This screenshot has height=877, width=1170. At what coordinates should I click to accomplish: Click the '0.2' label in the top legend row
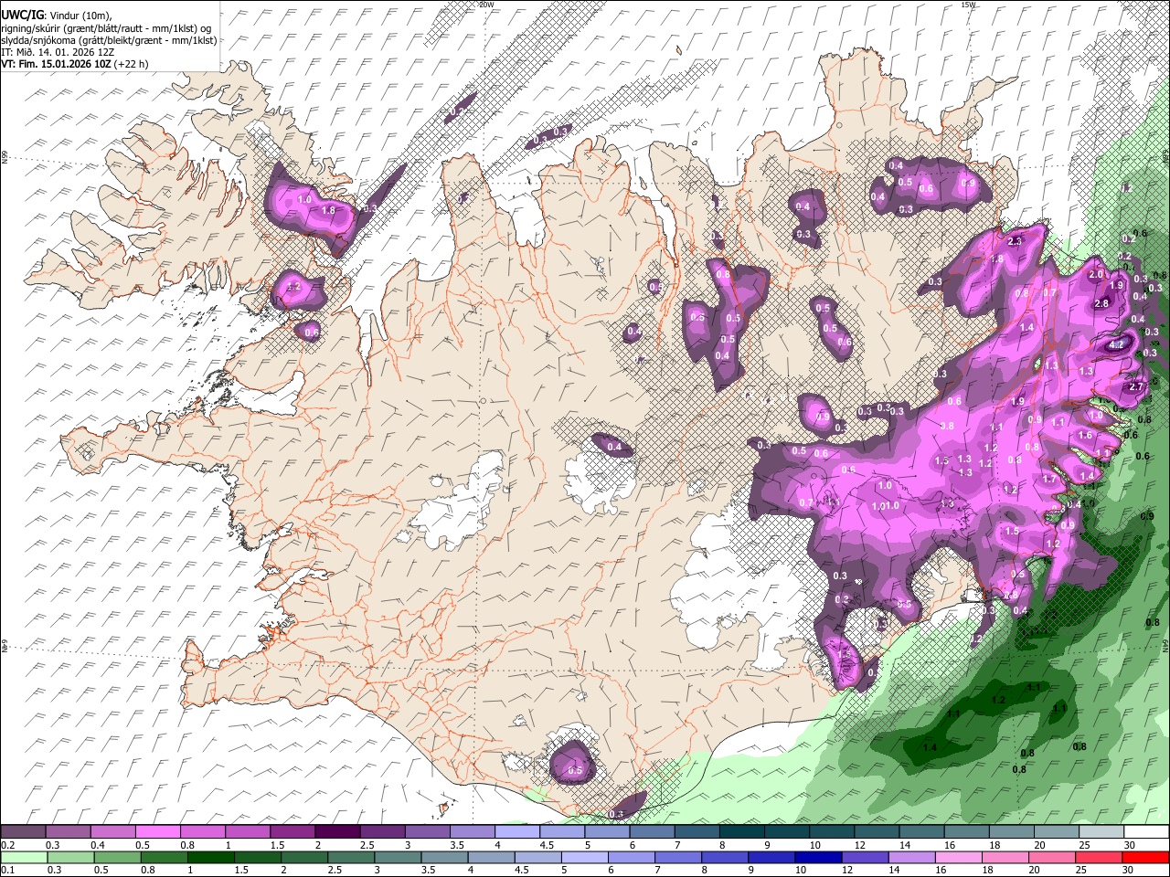coord(7,845)
